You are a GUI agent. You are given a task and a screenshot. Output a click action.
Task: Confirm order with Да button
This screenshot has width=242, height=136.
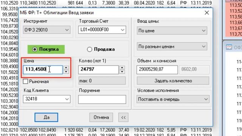[46, 117]
